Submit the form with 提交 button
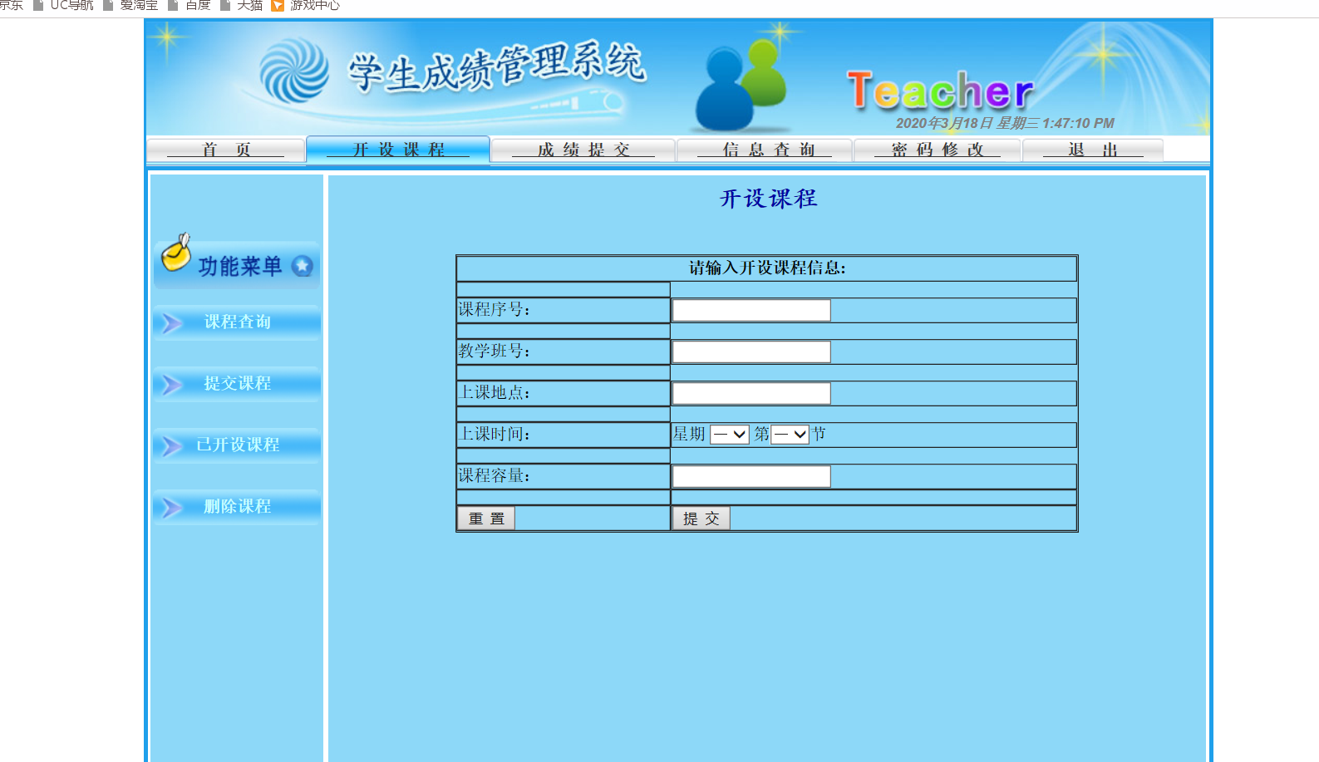 [701, 519]
